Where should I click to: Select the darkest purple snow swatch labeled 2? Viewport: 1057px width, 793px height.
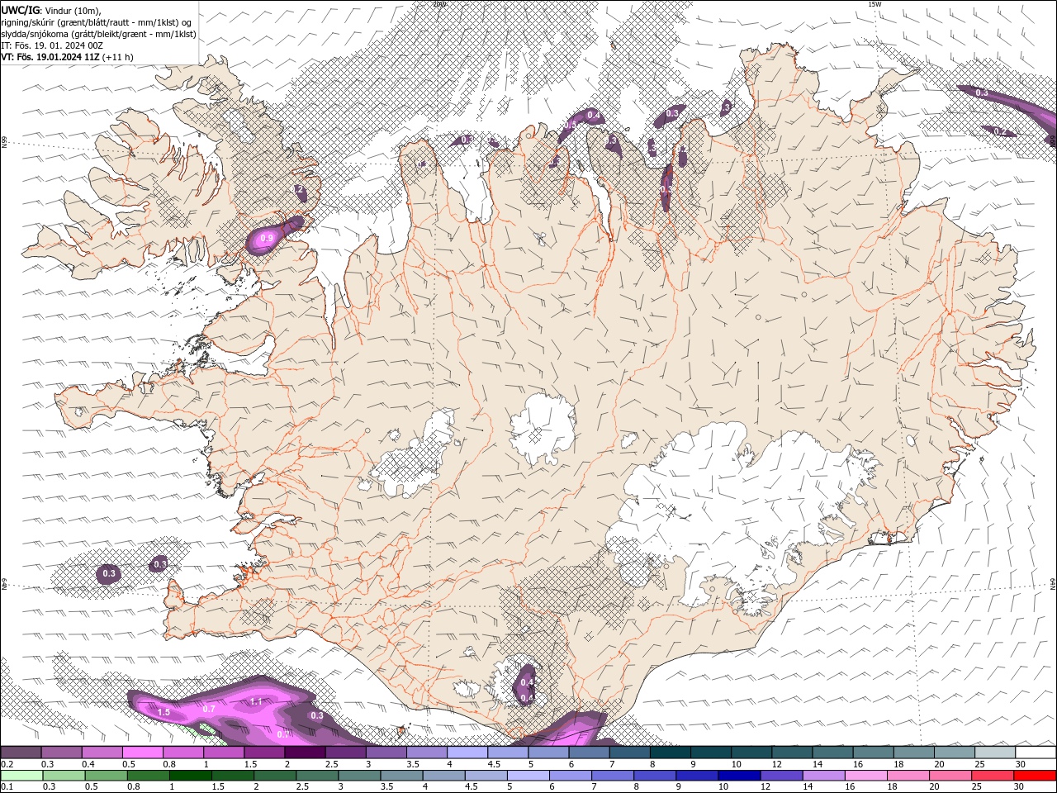coord(305,753)
